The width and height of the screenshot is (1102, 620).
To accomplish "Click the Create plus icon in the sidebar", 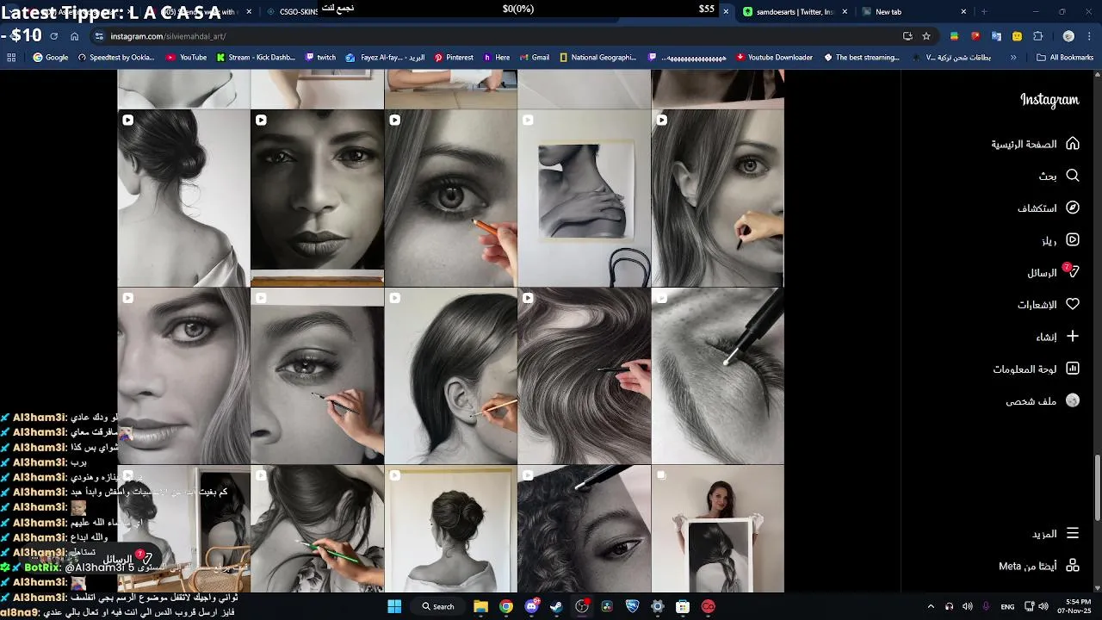I will (x=1072, y=337).
